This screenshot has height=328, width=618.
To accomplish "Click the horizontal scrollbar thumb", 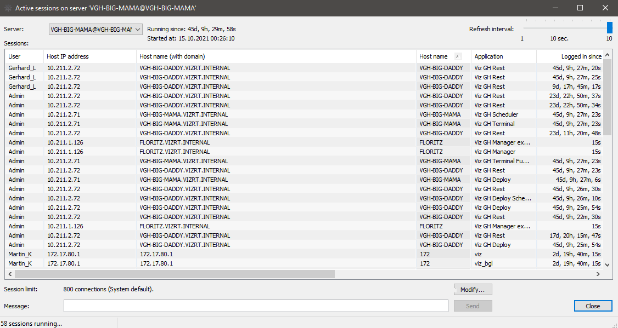I will click(175, 274).
